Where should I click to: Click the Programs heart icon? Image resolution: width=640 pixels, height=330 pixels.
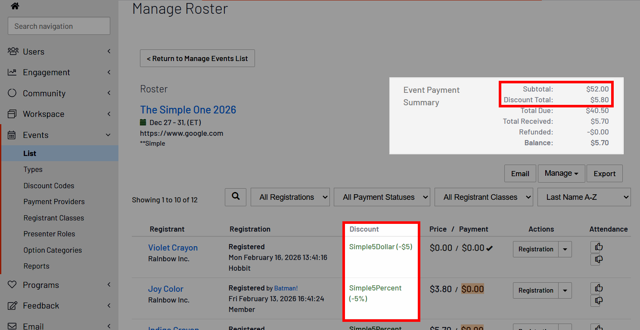[x=12, y=285]
